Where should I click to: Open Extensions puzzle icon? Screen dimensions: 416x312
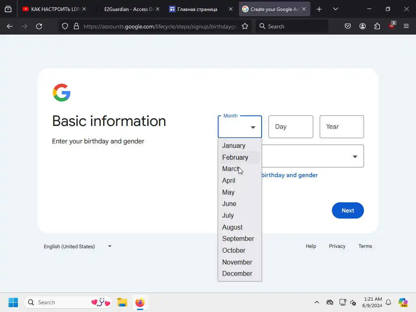pyautogui.click(x=377, y=26)
